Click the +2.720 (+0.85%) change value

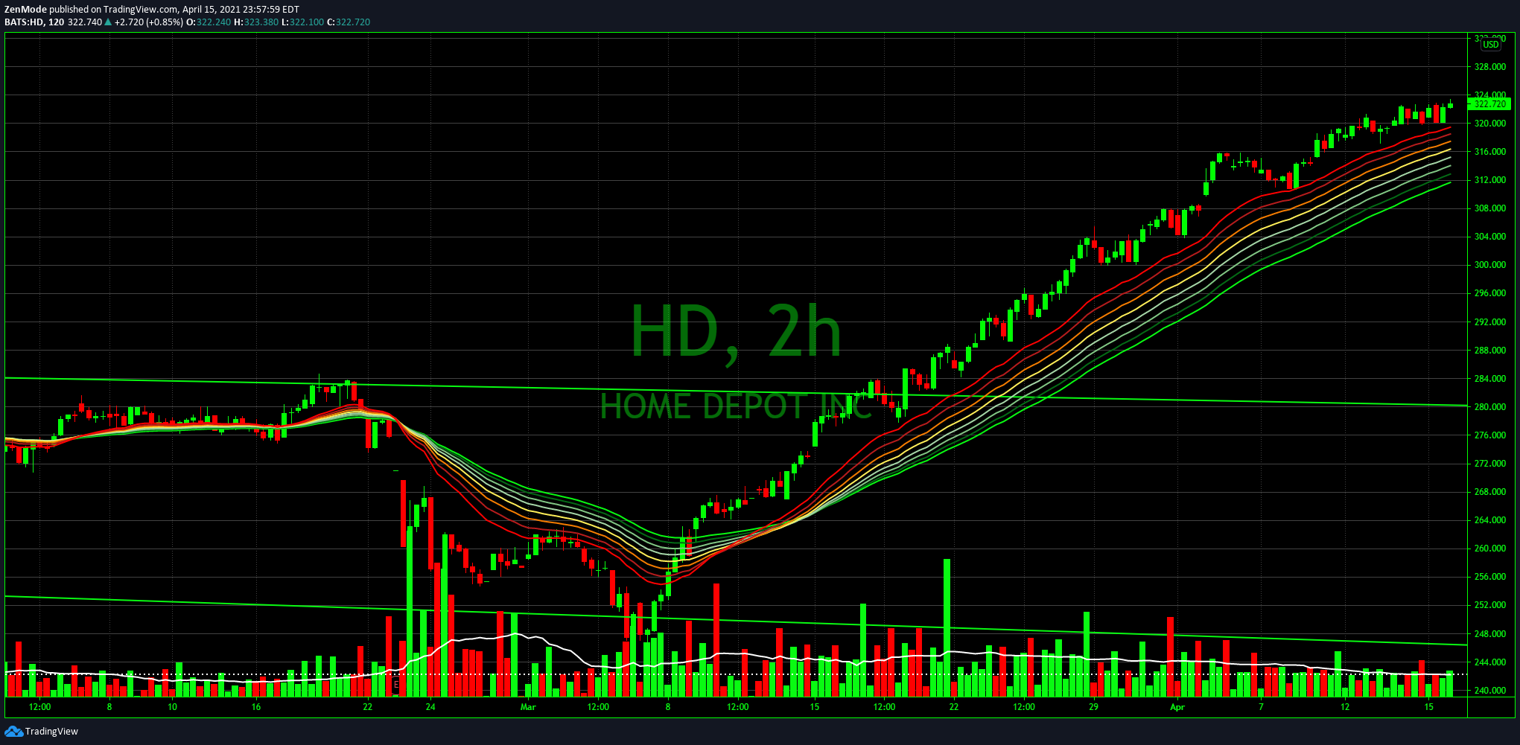pyautogui.click(x=148, y=22)
